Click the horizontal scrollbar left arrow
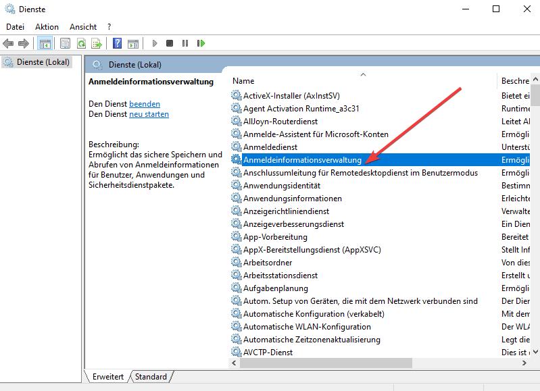540x391 pixels. 235,363
